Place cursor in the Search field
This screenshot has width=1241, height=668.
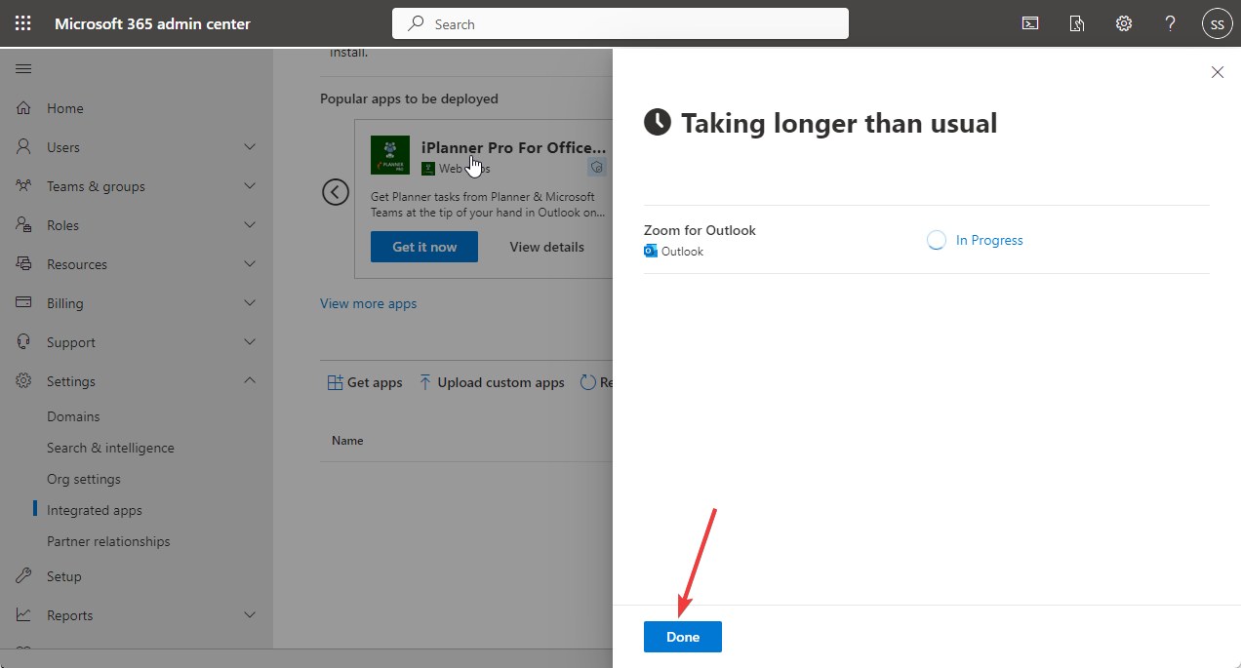tap(620, 22)
